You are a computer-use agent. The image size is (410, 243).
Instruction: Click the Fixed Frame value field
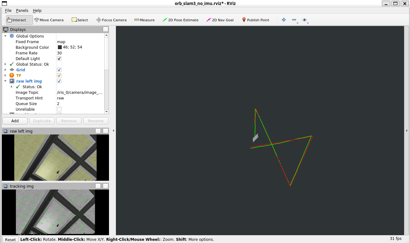pos(80,42)
